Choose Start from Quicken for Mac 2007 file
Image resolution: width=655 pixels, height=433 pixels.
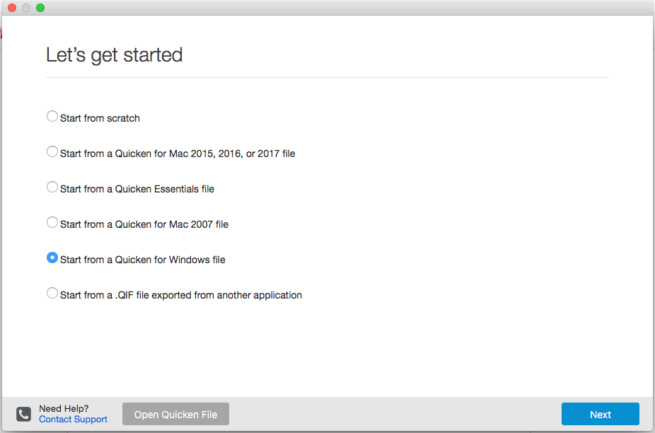pyautogui.click(x=52, y=222)
